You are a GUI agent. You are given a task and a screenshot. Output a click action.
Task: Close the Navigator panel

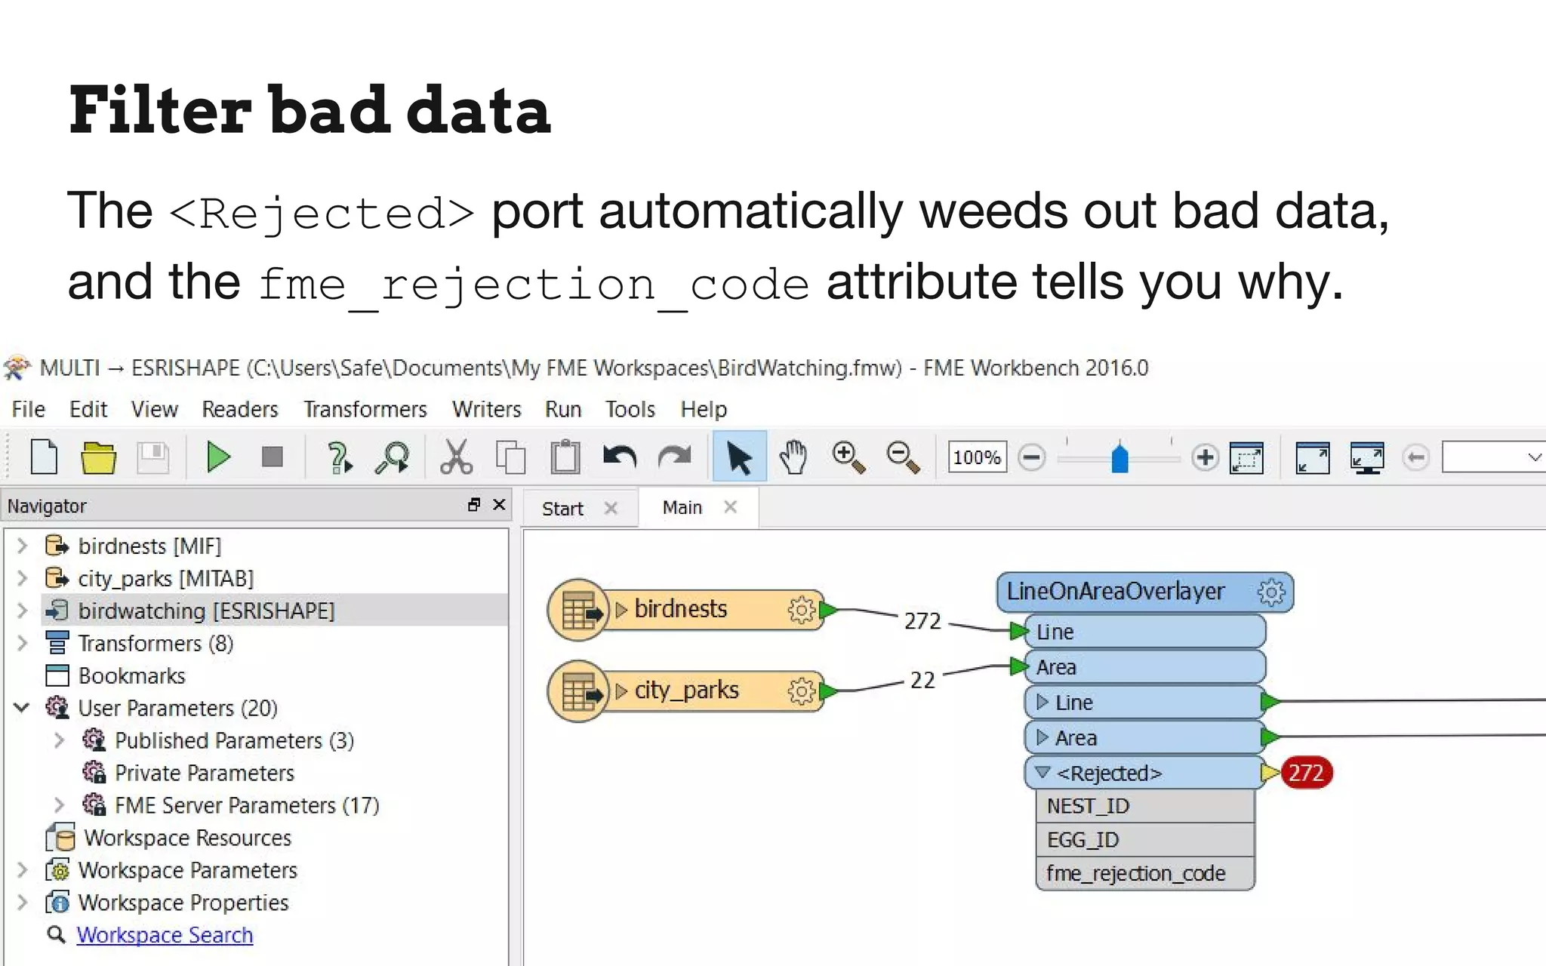pyautogui.click(x=499, y=505)
